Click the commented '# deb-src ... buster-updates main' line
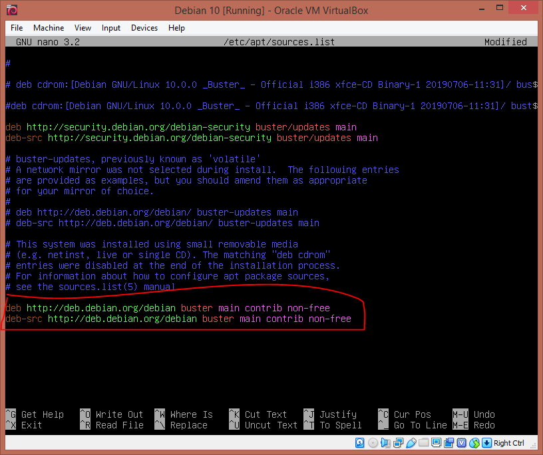 162,223
